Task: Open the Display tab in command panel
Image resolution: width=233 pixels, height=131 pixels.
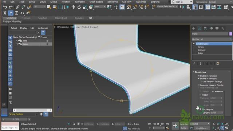Action: point(217,28)
